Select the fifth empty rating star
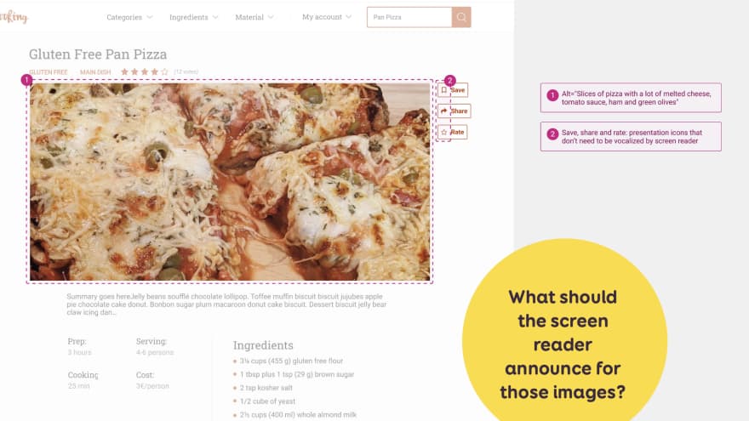Viewport: 749px width, 421px height. pyautogui.click(x=165, y=71)
